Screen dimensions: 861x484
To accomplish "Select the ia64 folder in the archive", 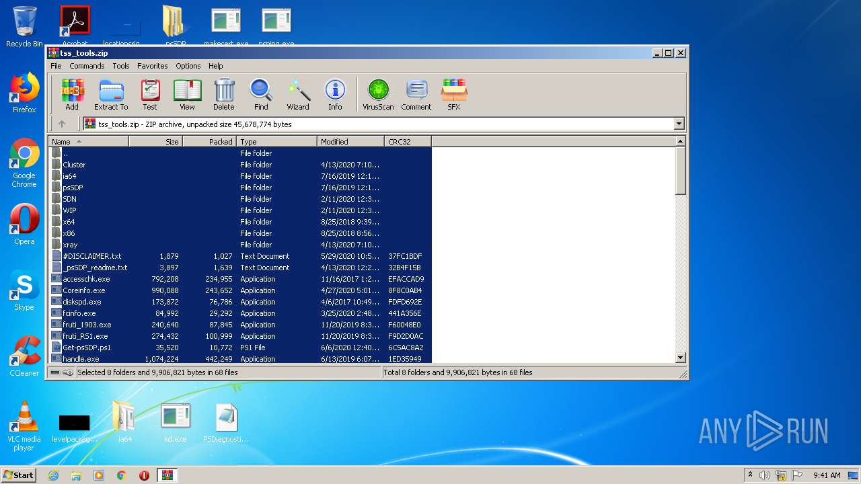I will [240, 176].
